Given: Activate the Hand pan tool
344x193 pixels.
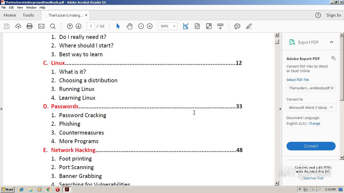Looking at the screenshot, I should [130, 26].
